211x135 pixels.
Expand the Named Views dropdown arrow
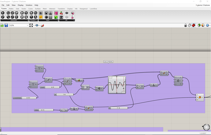pyautogui.click(x=40, y=25)
